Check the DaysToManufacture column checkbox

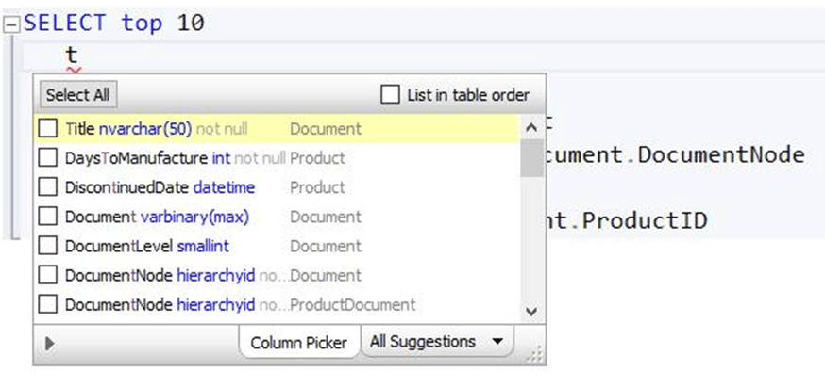[47, 158]
